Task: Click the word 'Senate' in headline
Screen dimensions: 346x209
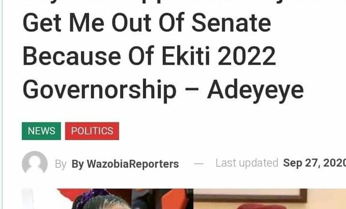Action: [231, 23]
